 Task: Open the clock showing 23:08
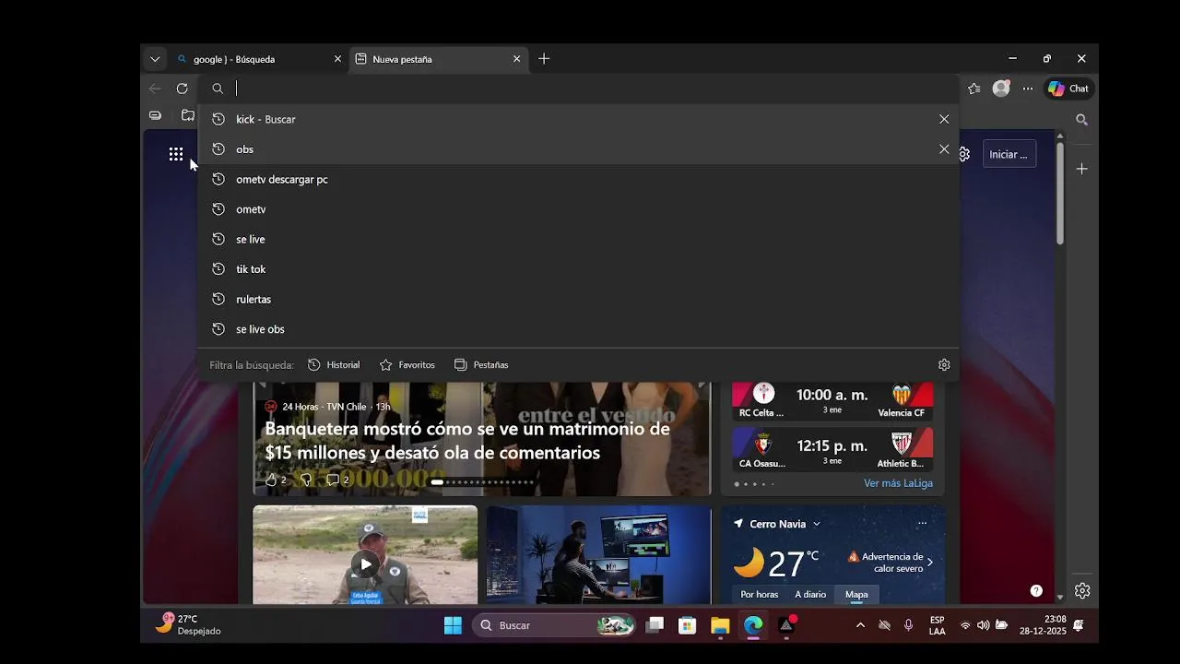point(1043,625)
